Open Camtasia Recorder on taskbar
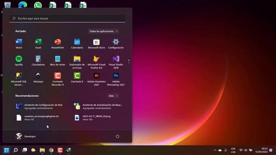 (60, 150)
